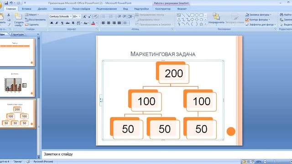
Task: Increase list indent level icon
Action: click(x=125, y=16)
